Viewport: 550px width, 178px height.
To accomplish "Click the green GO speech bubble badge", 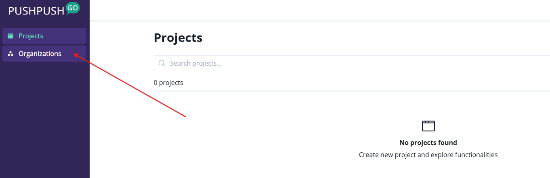I will point(73,8).
